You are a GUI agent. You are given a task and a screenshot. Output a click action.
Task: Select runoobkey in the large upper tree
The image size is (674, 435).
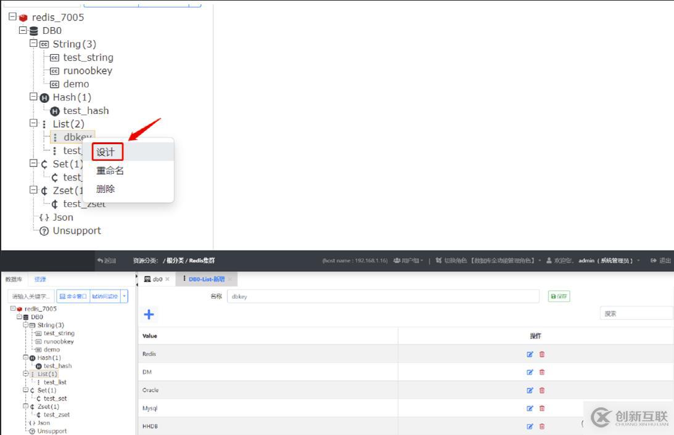pyautogui.click(x=88, y=70)
